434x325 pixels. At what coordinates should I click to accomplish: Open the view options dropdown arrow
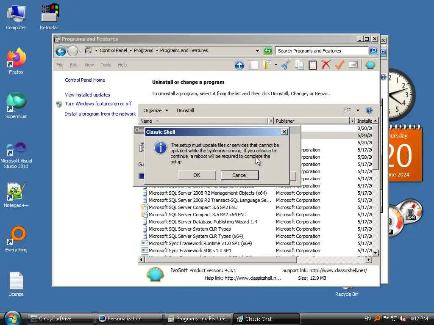coord(358,110)
